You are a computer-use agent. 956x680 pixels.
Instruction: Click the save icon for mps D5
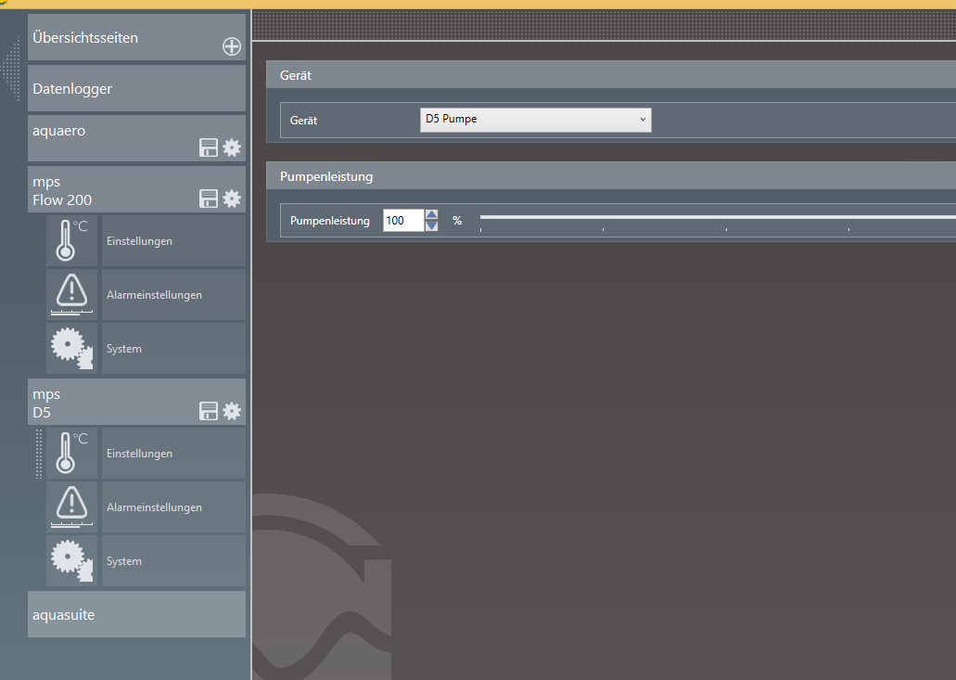point(210,411)
